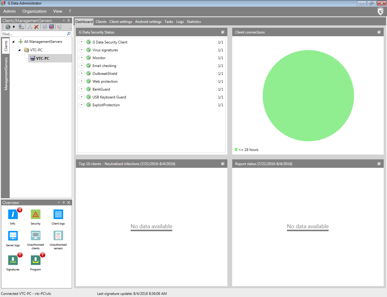
Task: Click the Server logs icon
Action: coord(13,236)
